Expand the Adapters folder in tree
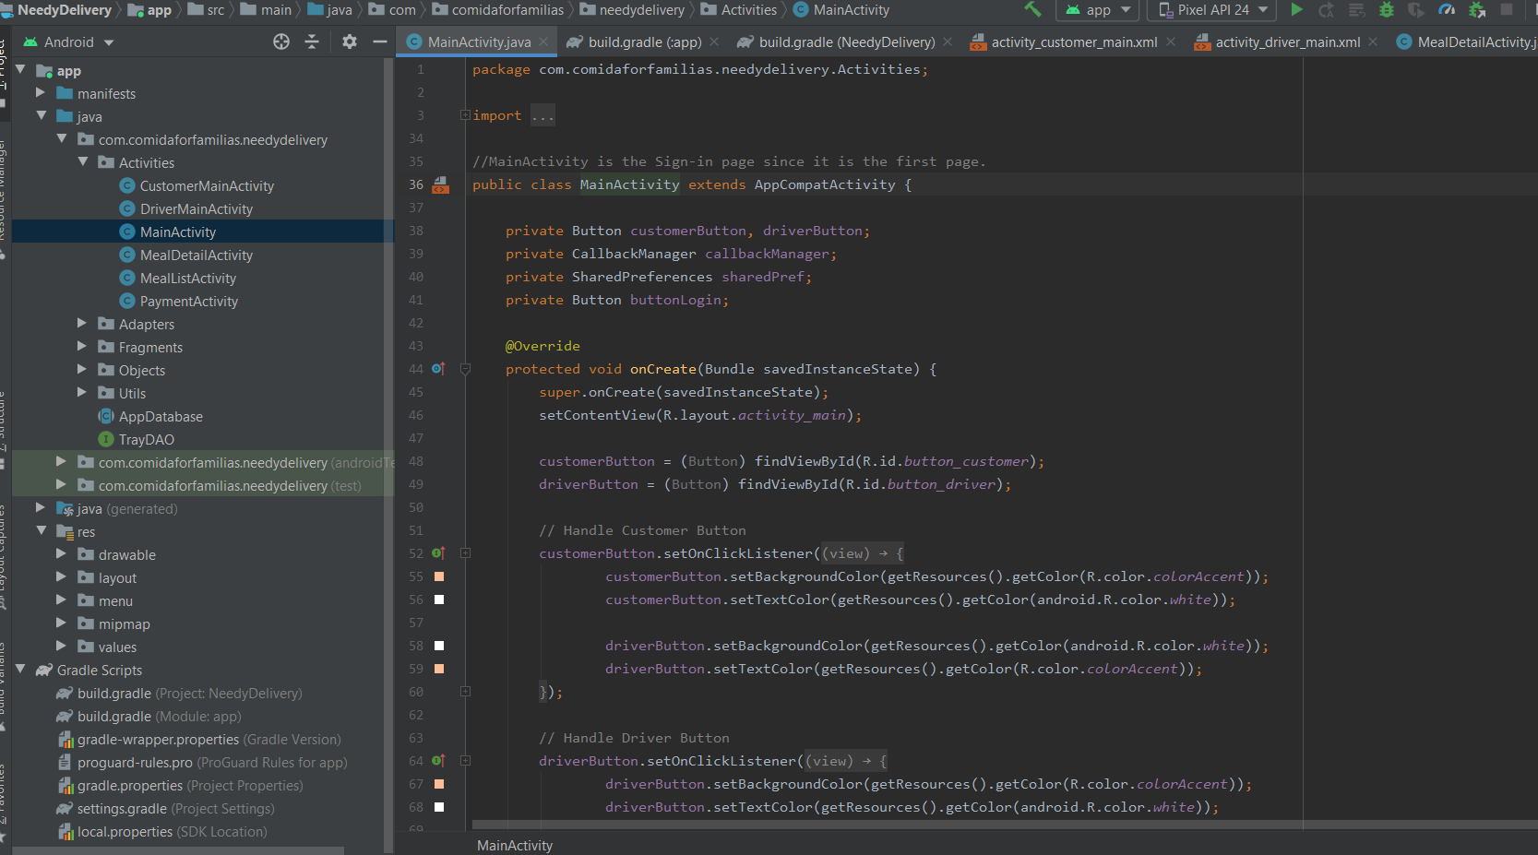Image resolution: width=1538 pixels, height=855 pixels. coord(81,324)
